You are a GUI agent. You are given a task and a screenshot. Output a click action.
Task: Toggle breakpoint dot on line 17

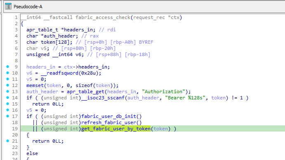(x=8, y=116)
